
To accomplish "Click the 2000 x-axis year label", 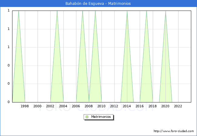I will [x=38, y=106].
